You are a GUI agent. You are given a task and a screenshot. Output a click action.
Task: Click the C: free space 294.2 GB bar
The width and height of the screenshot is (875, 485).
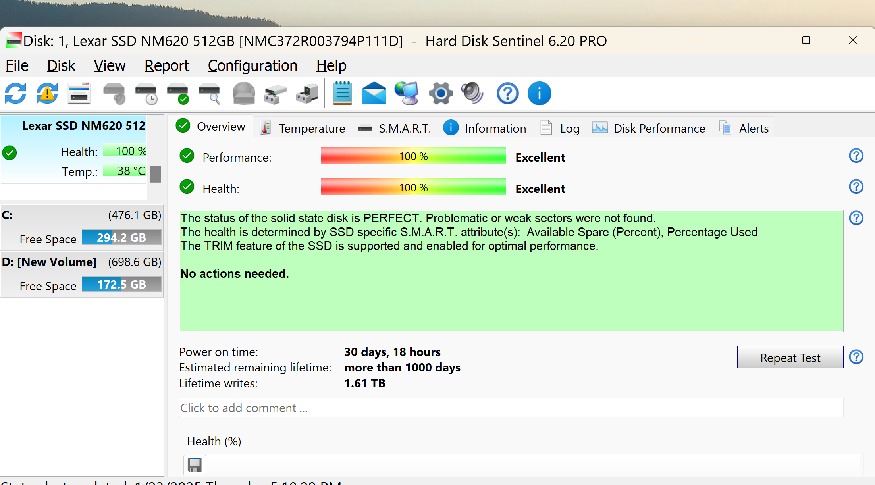tap(121, 237)
